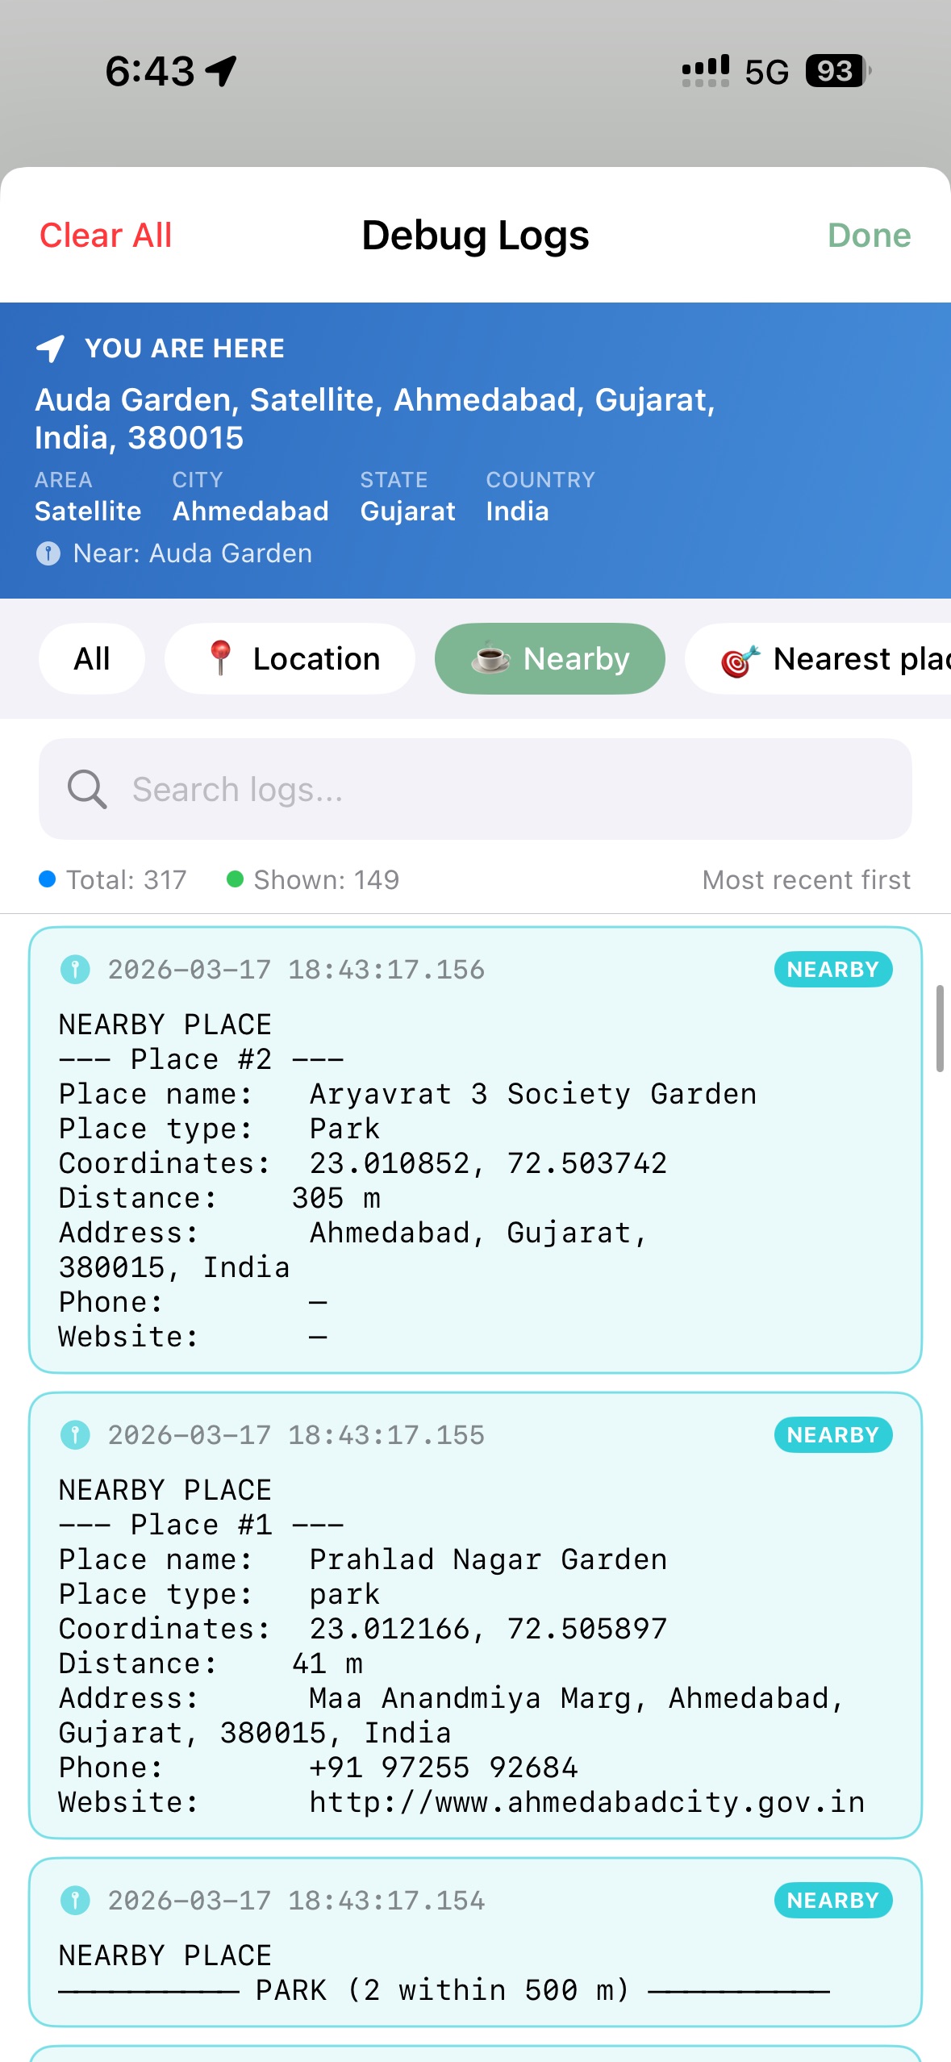This screenshot has width=951, height=2062.
Task: Tap the info pin icon beside Near: Auda Garden
Action: click(48, 553)
